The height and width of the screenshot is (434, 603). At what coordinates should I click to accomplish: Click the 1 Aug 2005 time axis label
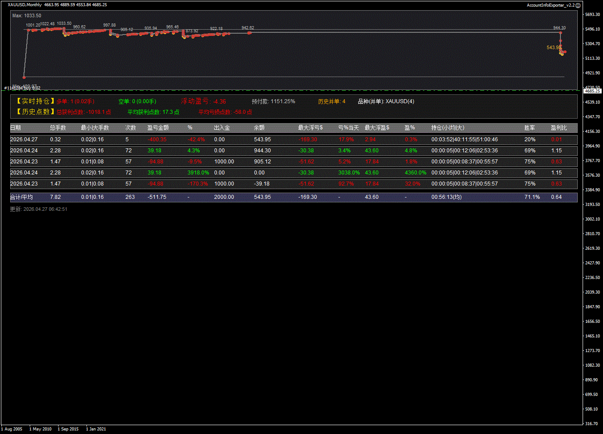pos(12,429)
